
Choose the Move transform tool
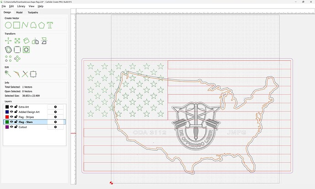(x=8, y=41)
